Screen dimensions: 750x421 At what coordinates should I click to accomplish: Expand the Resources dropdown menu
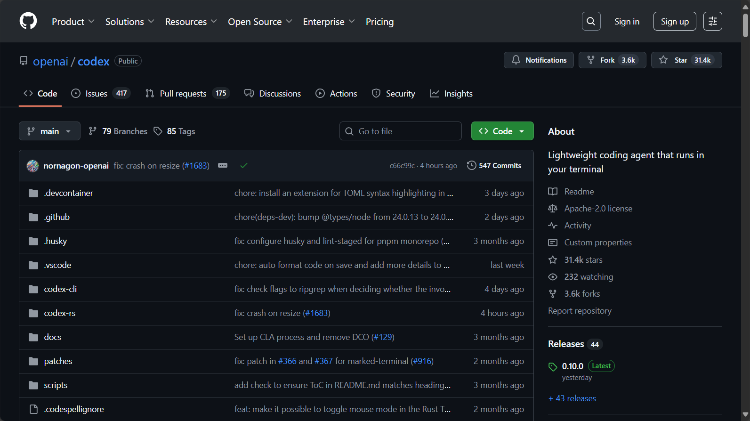[191, 22]
